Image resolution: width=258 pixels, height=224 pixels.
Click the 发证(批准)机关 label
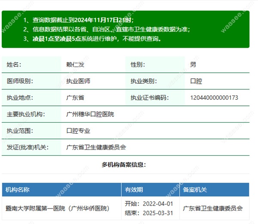click(28, 147)
